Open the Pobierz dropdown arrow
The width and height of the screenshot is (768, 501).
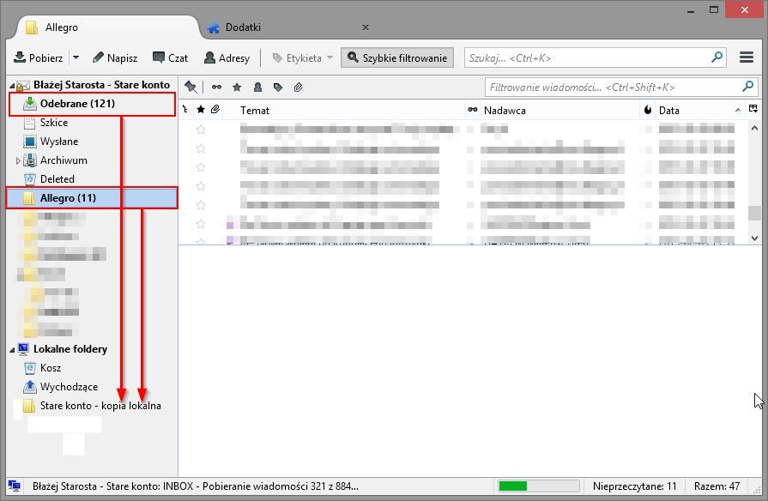pos(76,57)
